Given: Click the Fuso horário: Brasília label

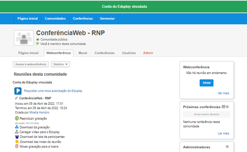Looking at the screenshot, I should (207, 114).
